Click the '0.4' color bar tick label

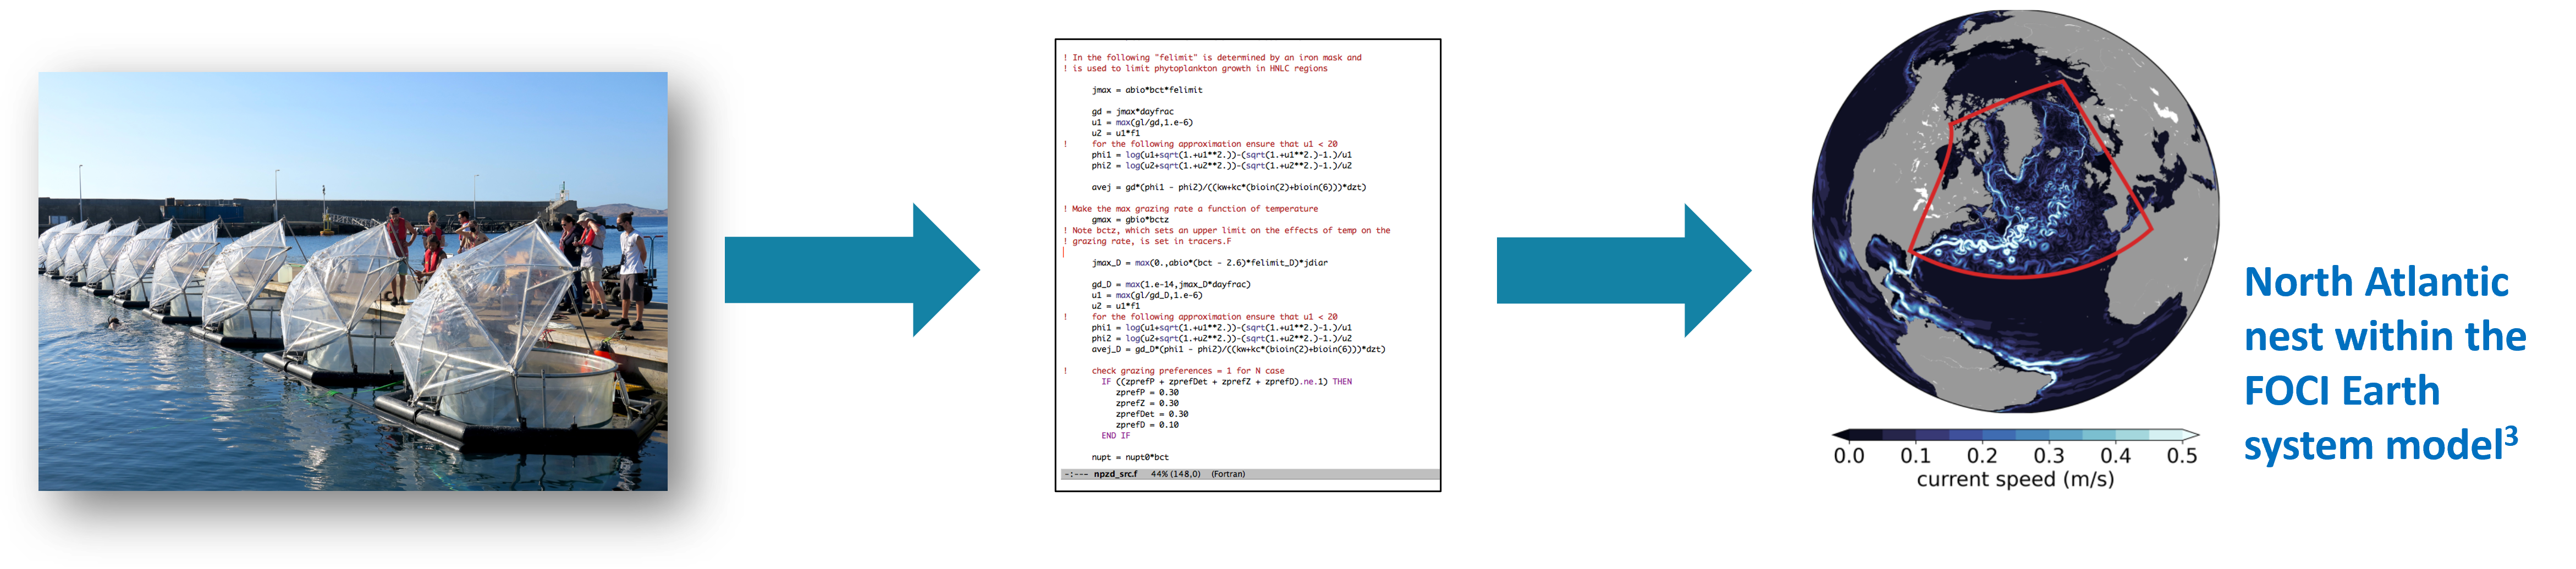pyautogui.click(x=2115, y=456)
